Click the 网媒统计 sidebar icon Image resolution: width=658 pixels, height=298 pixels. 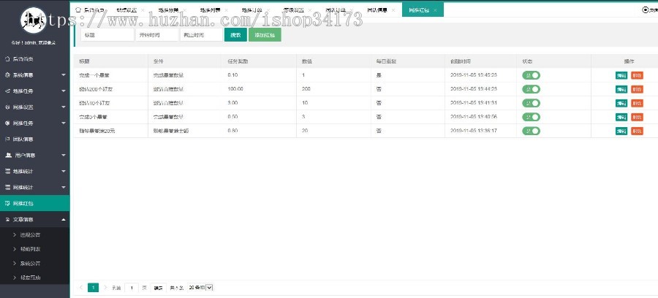click(7, 188)
